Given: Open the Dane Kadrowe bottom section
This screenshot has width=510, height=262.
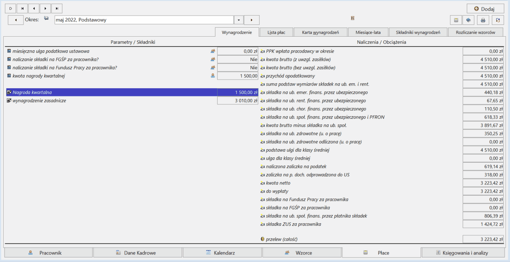Looking at the screenshot, I should pos(138,253).
